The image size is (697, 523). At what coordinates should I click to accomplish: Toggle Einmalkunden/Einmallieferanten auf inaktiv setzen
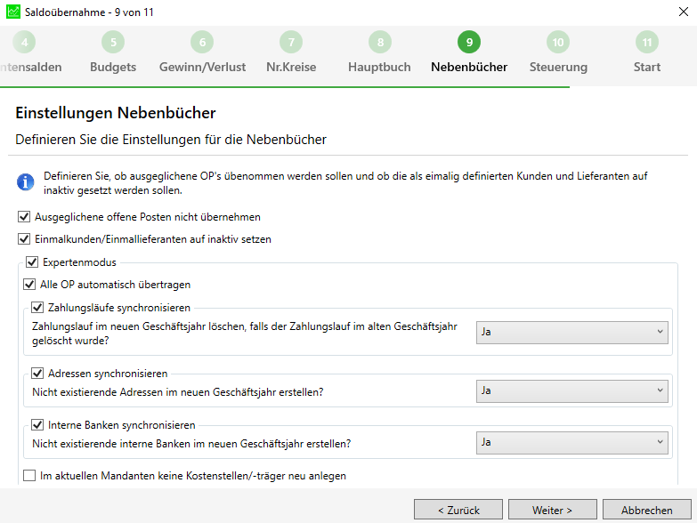24,239
